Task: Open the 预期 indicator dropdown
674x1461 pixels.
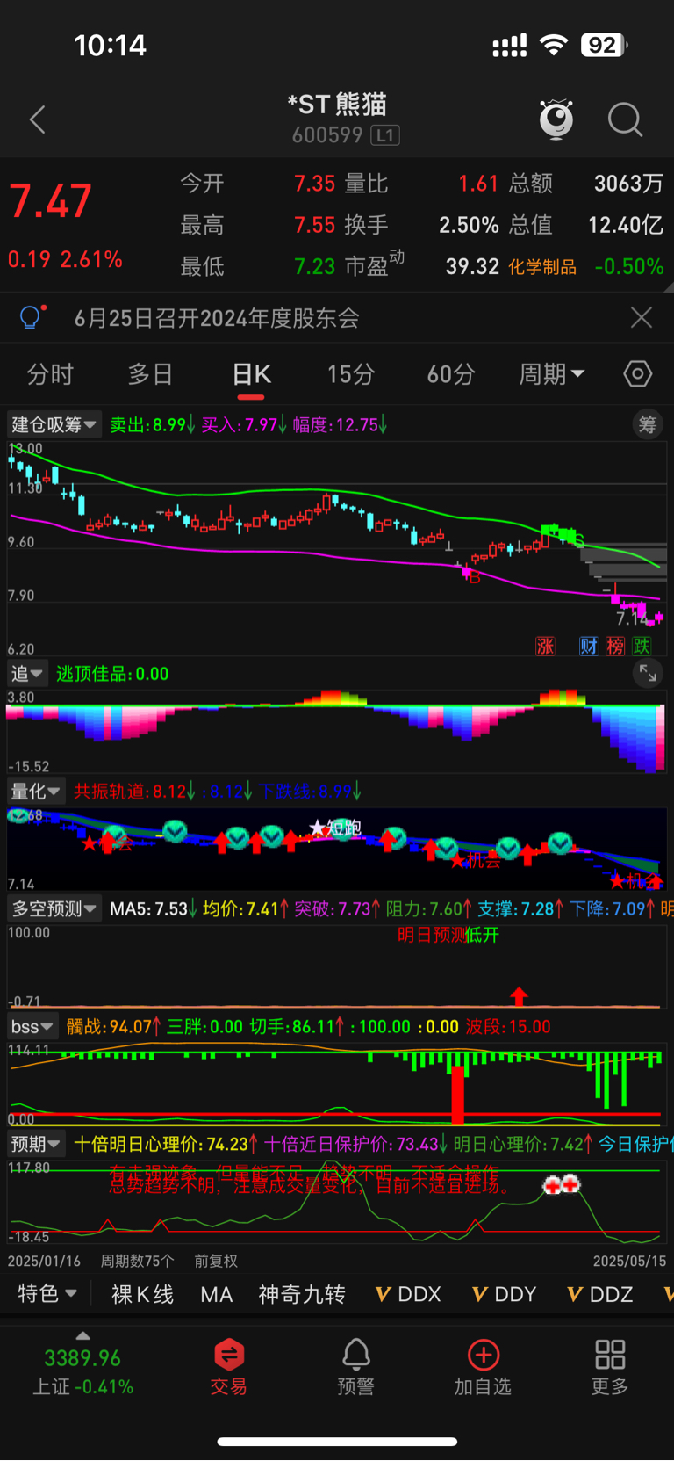Action: click(x=36, y=1144)
